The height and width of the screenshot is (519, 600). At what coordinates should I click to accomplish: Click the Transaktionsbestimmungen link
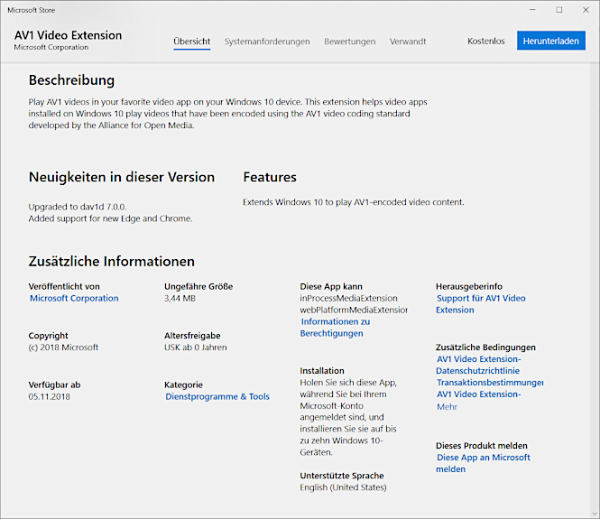489,383
